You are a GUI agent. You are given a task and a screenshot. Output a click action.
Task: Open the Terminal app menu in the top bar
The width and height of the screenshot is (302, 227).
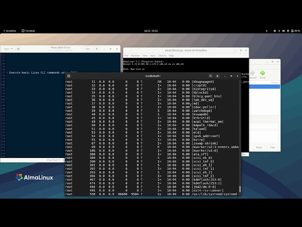click(28, 31)
